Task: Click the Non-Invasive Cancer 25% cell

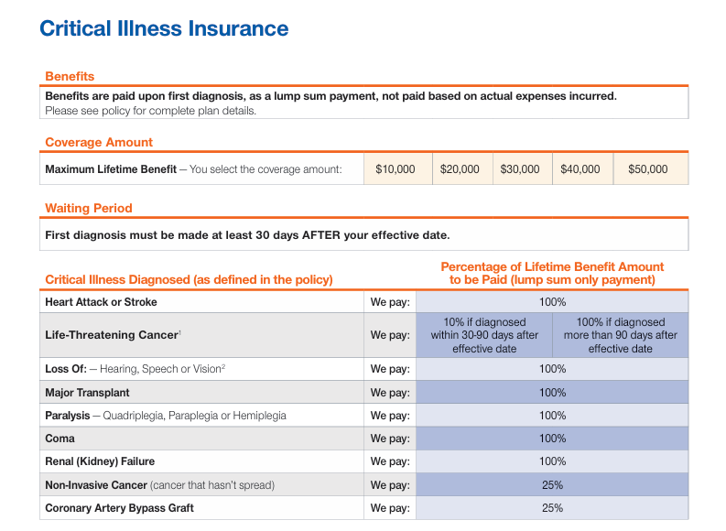Action: point(552,484)
